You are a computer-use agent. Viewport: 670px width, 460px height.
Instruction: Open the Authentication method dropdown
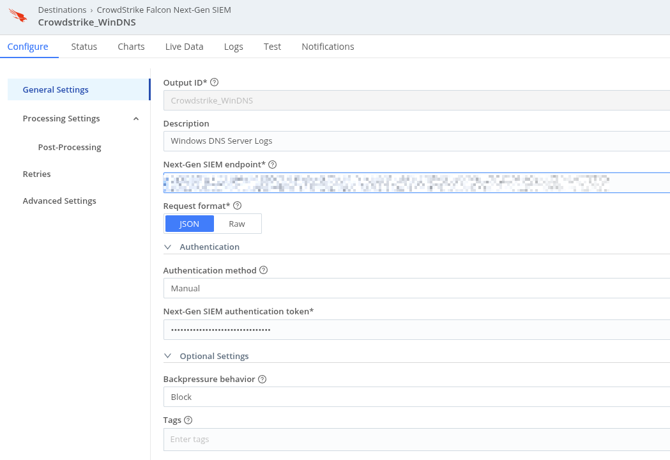pyautogui.click(x=415, y=288)
